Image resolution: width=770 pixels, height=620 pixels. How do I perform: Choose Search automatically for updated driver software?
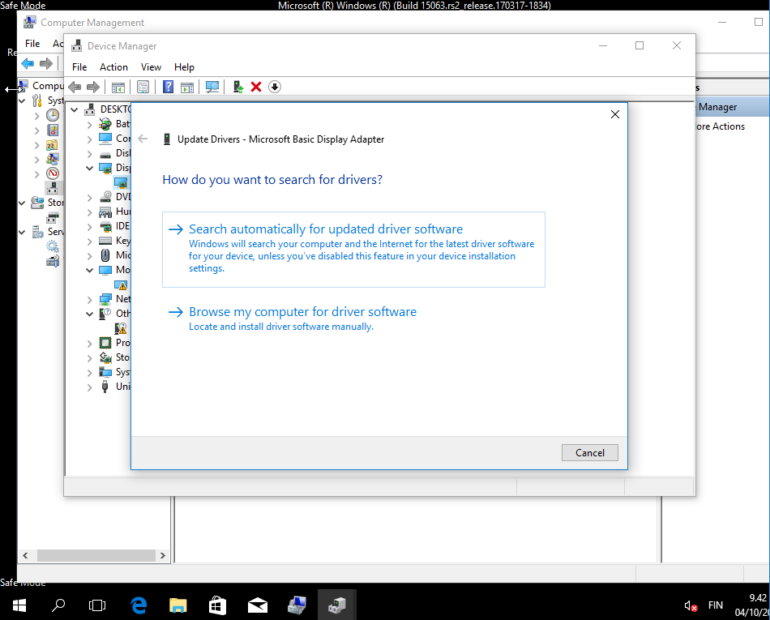[x=353, y=250]
